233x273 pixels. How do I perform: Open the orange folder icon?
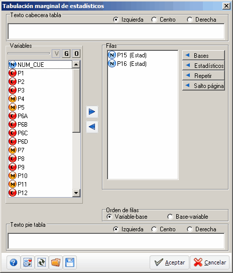56,262
